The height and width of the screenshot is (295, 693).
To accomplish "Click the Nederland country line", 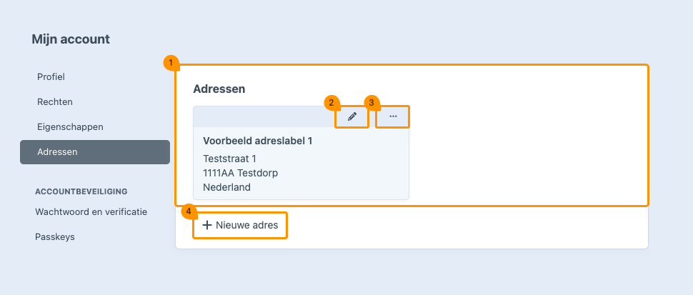I will [x=227, y=187].
